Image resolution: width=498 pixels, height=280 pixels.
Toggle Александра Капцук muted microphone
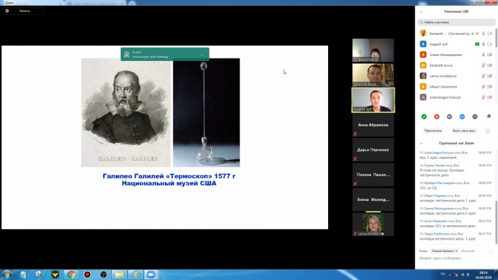click(484, 97)
